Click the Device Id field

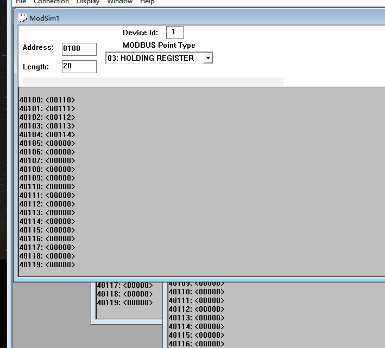click(x=174, y=32)
